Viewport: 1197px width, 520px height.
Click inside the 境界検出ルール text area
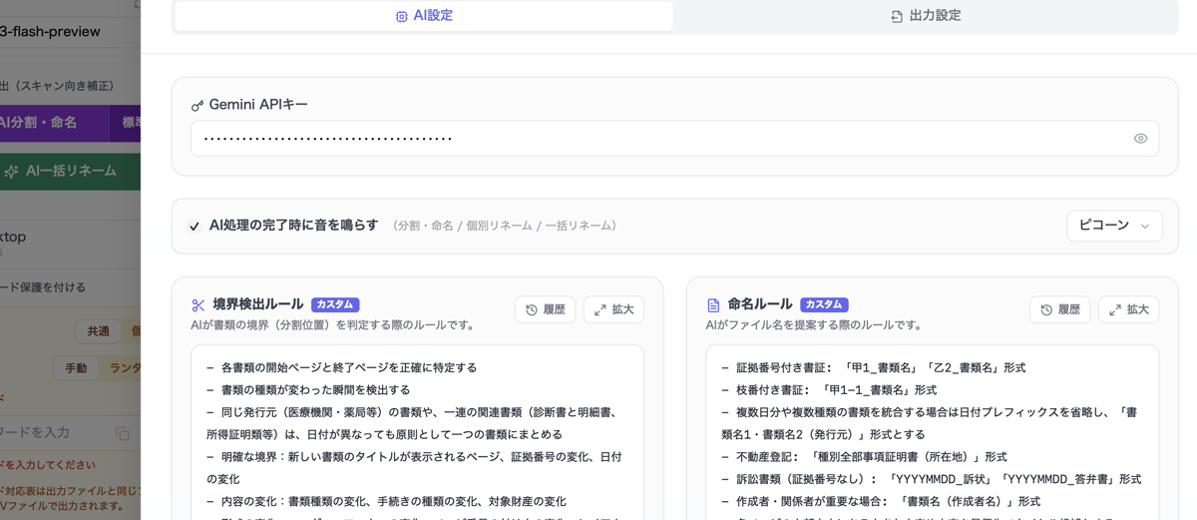pyautogui.click(x=417, y=432)
